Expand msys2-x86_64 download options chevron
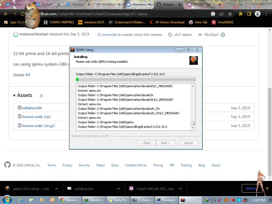The width and height of the screenshot is (272, 204). point(180,189)
